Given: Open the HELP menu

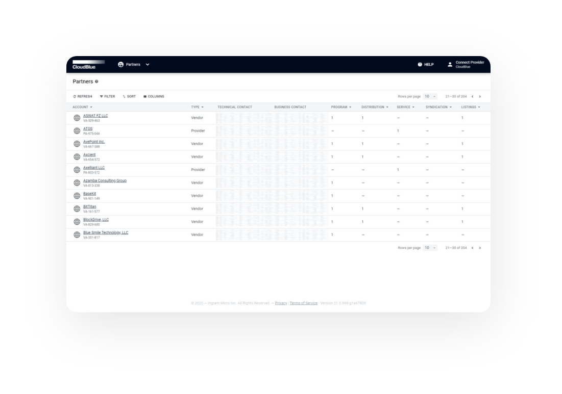Looking at the screenshot, I should click(425, 64).
